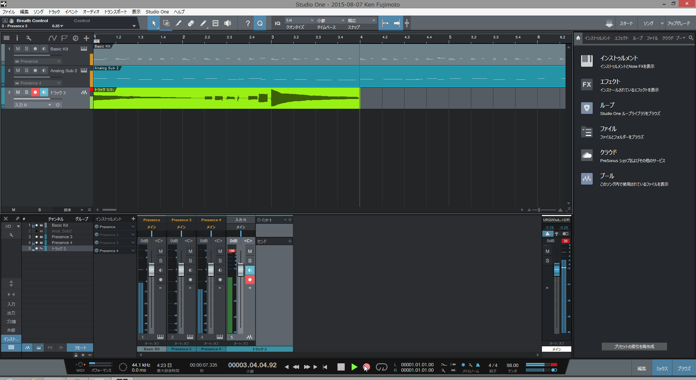This screenshot has height=380, width=696.
Task: Open the トラック menu
Action: click(54, 12)
